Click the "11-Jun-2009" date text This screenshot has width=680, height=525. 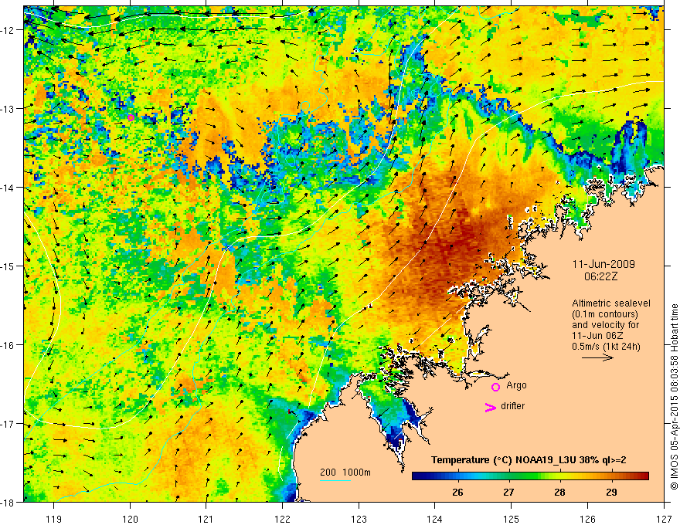[603, 264]
